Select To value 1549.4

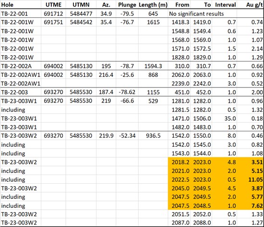pyautogui.click(x=202, y=31)
